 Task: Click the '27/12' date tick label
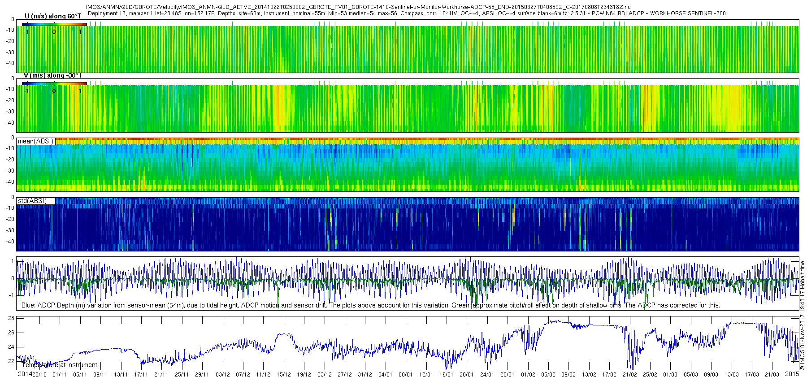[x=344, y=375]
